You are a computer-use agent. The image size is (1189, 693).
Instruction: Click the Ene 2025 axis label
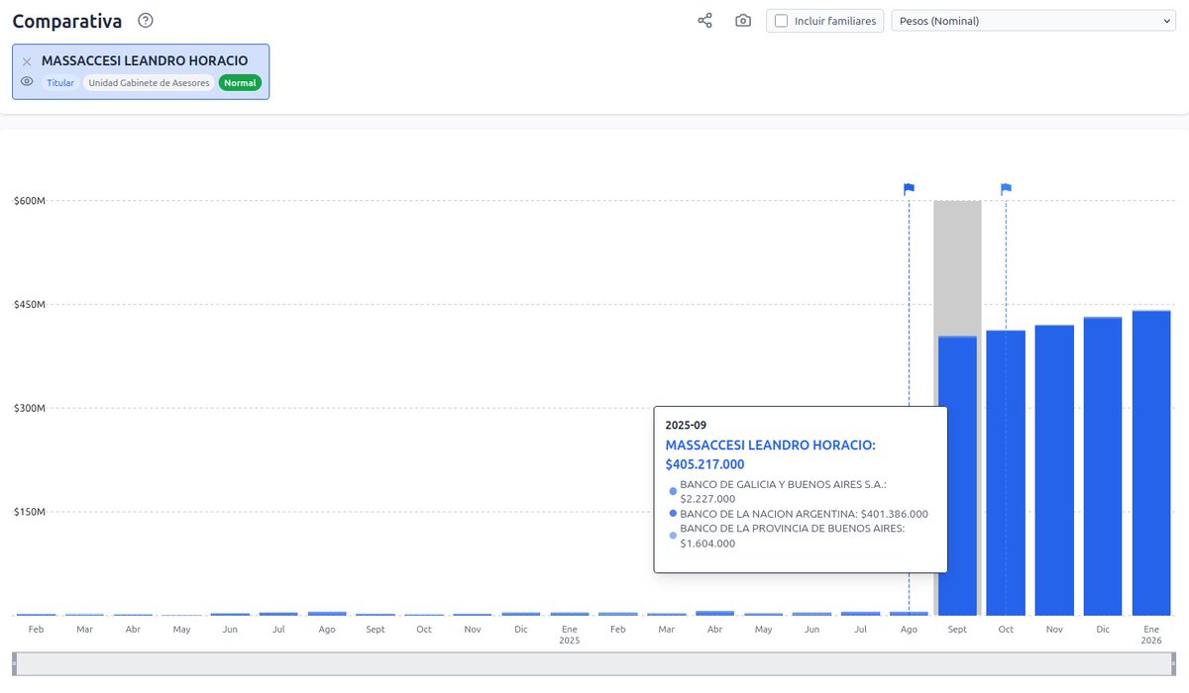[569, 635]
